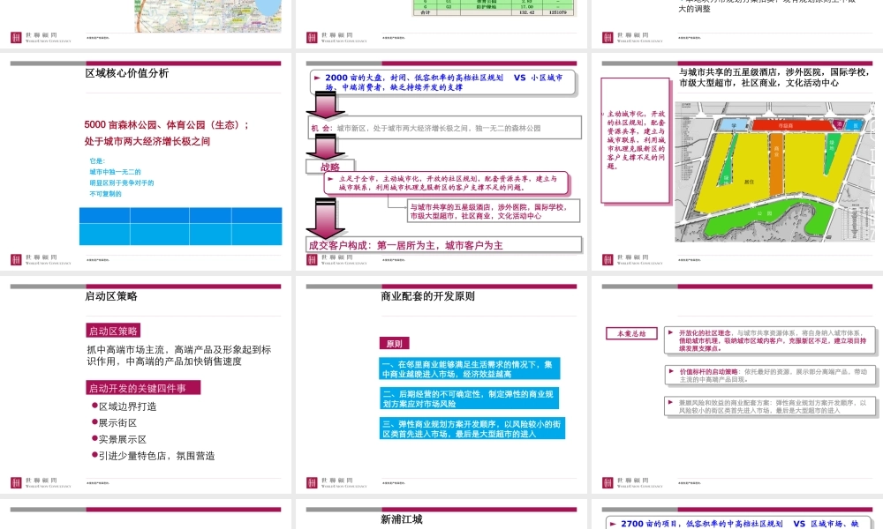883x529 pixels.
Task: Click the 机会：城市新区 text box
Action: point(444,128)
